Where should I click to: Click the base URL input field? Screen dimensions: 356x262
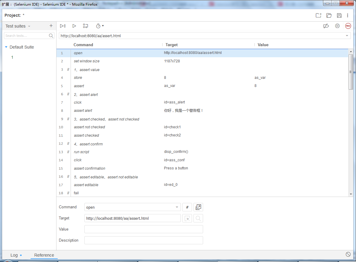pyautogui.click(x=202, y=36)
